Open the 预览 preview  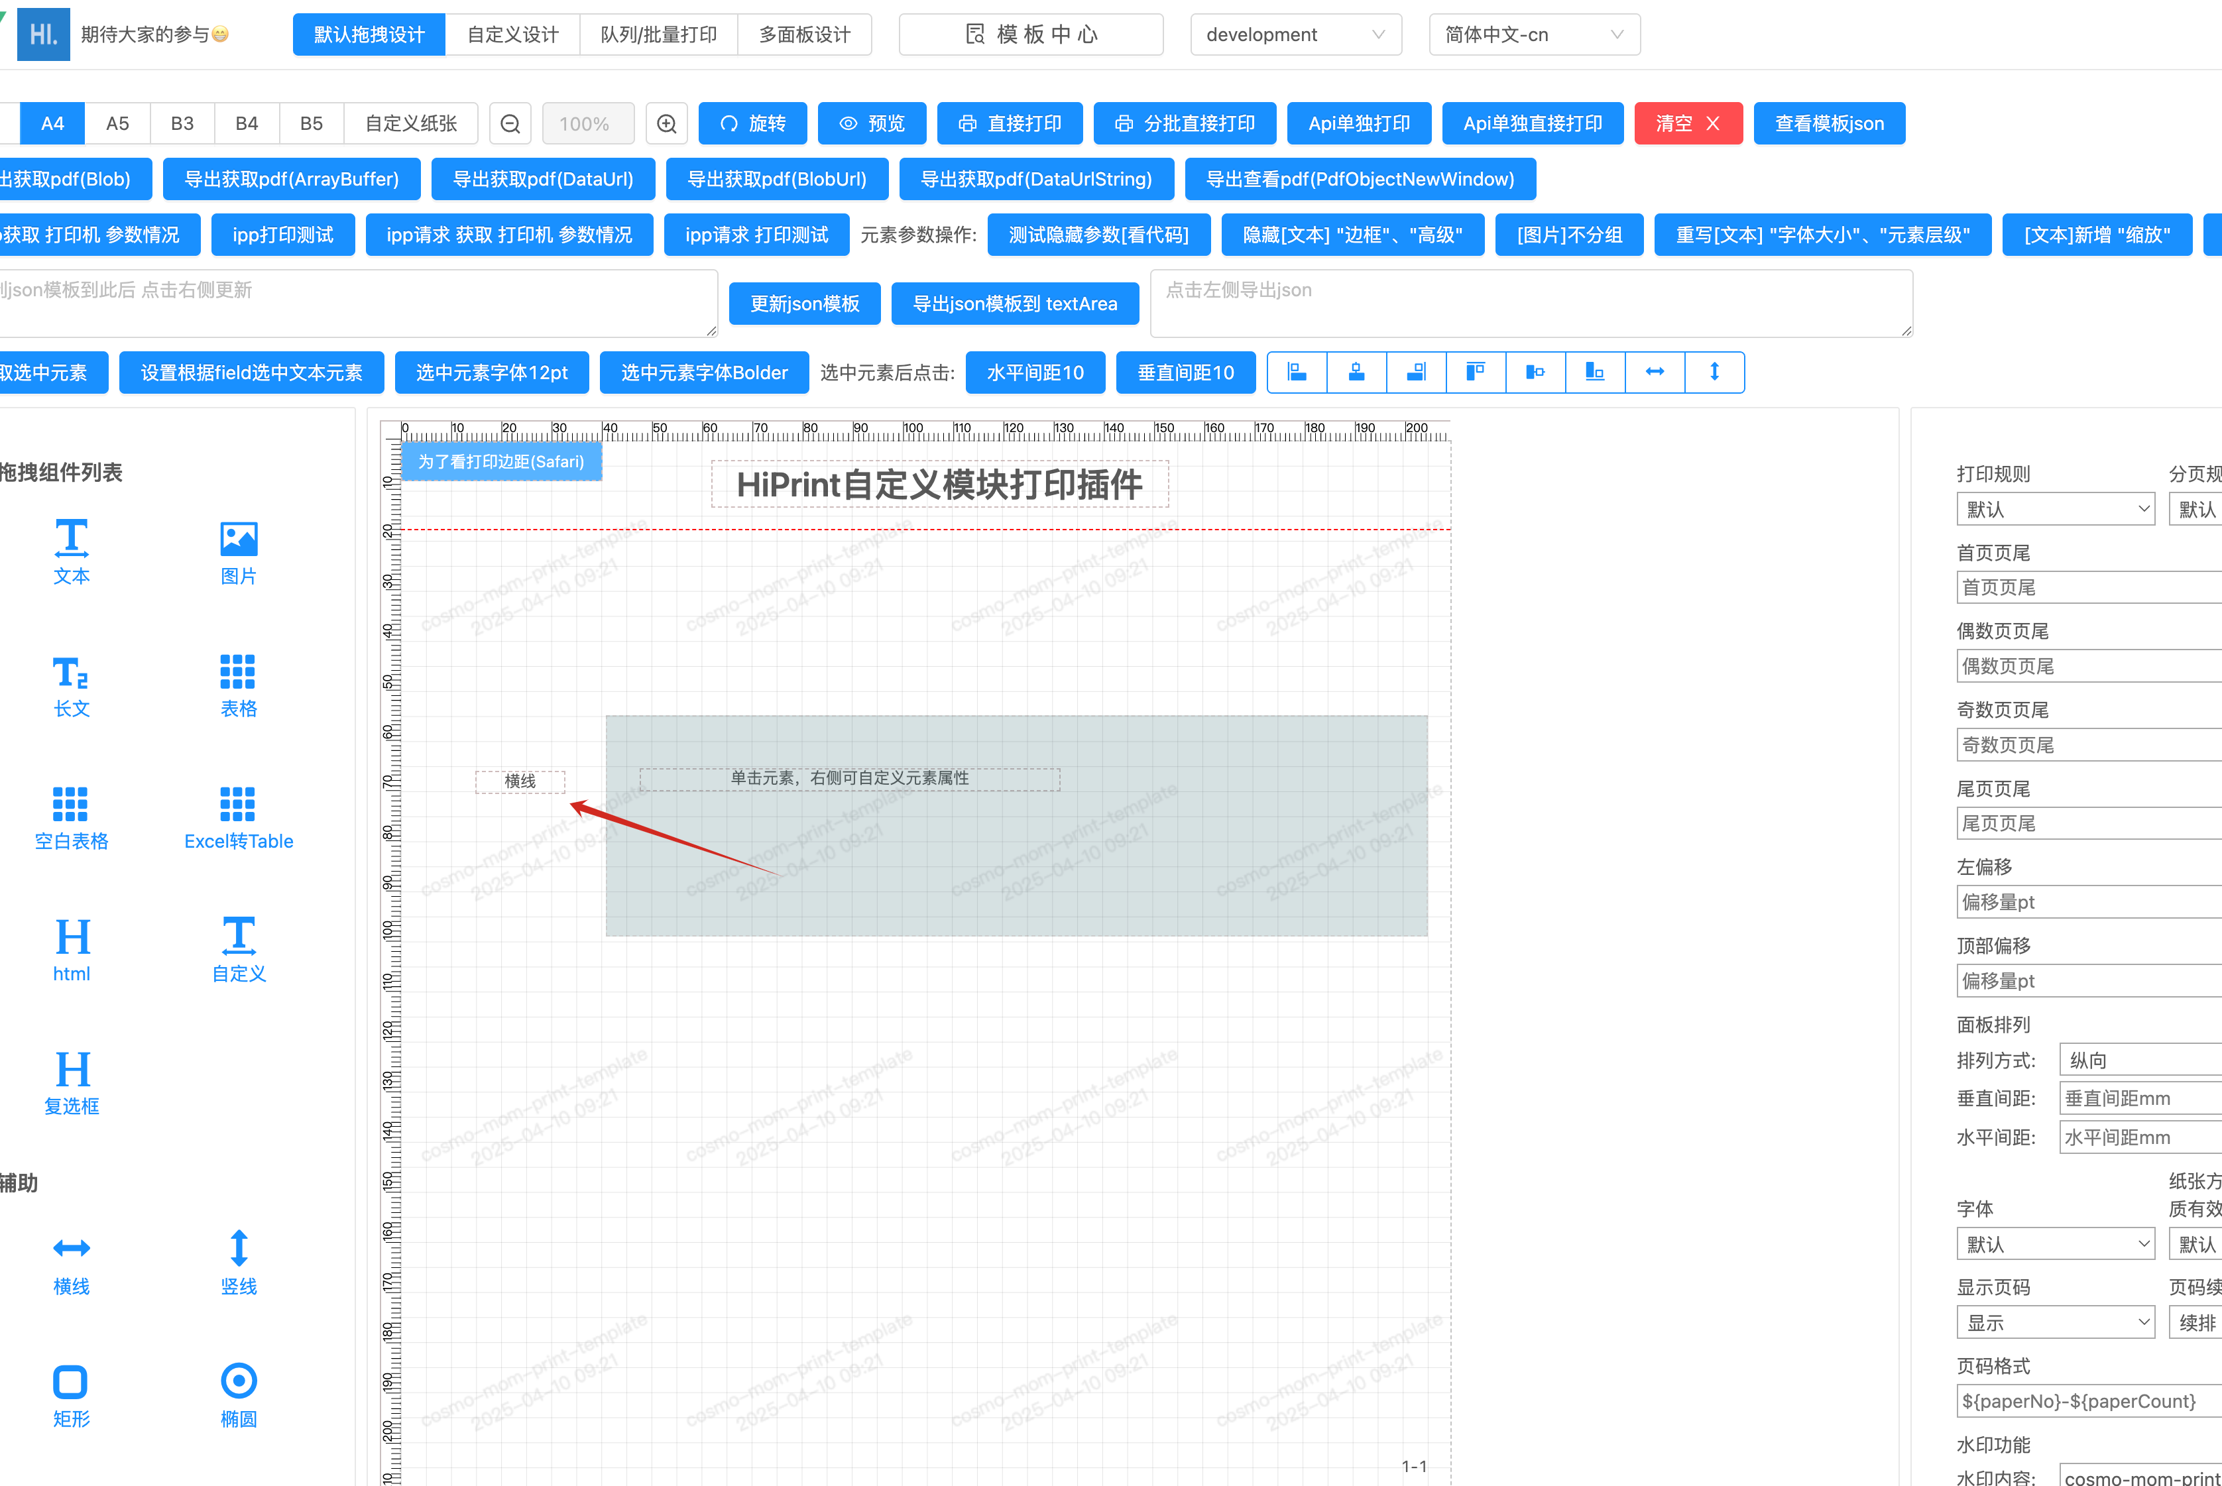[x=872, y=123]
